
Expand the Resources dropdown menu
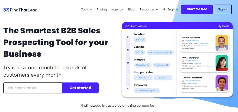point(149,9)
